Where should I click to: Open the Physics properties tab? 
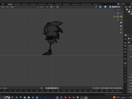(125, 72)
